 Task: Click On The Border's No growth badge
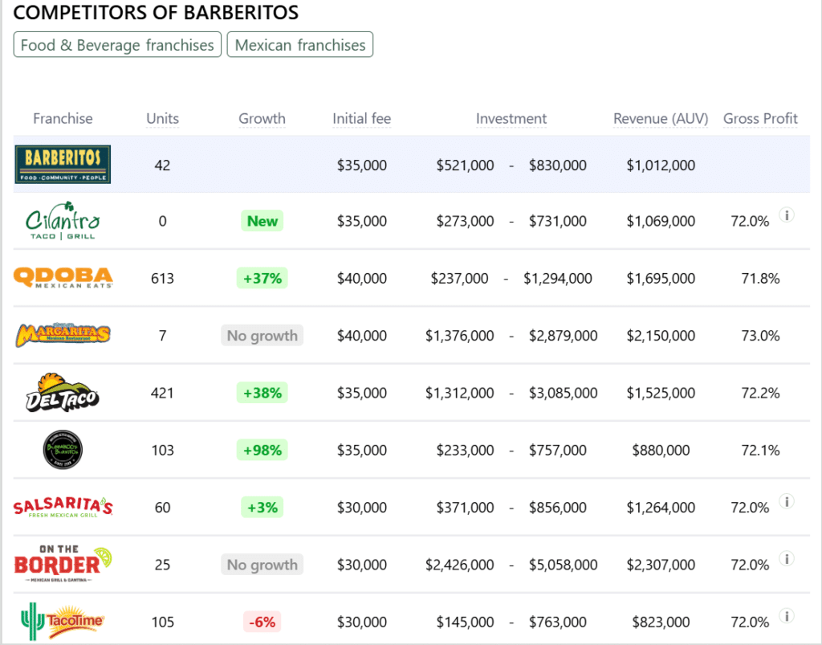[x=262, y=564]
